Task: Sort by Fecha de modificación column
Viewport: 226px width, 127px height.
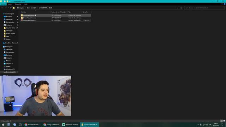Action: point(59,12)
